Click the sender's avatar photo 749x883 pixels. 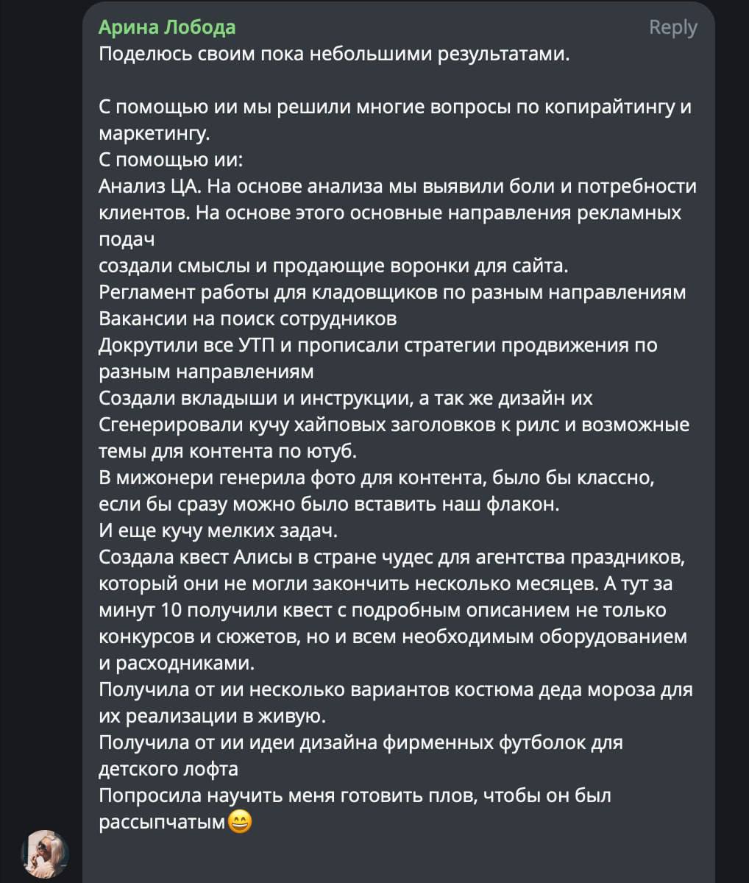tap(46, 854)
